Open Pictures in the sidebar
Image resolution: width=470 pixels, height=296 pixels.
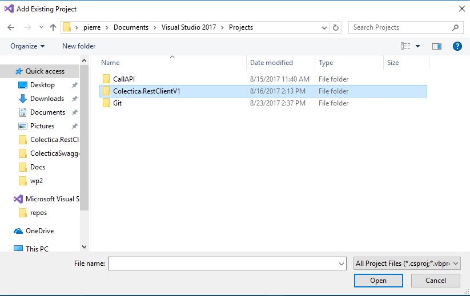click(42, 126)
